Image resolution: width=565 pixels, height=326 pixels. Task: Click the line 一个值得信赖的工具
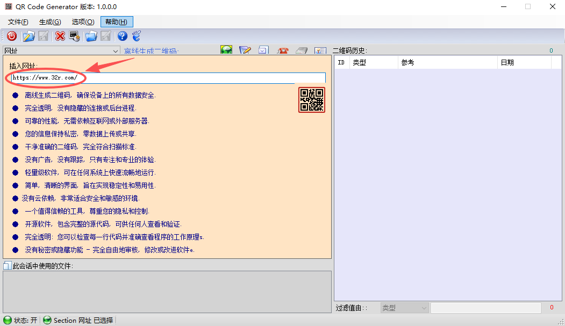click(87, 211)
